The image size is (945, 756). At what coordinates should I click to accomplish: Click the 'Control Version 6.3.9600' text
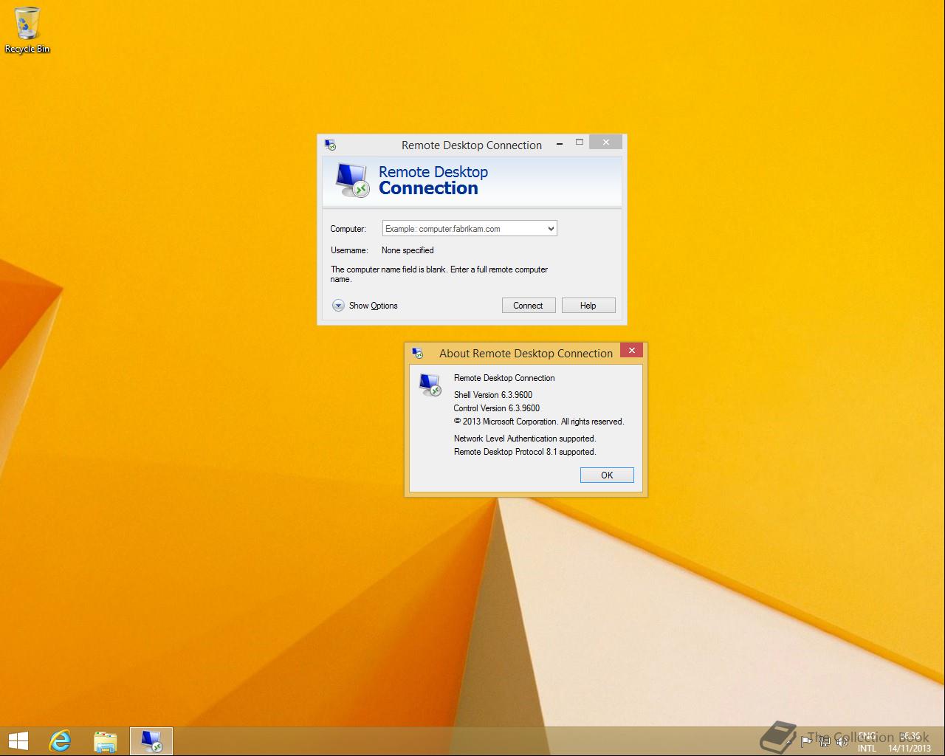click(x=497, y=408)
